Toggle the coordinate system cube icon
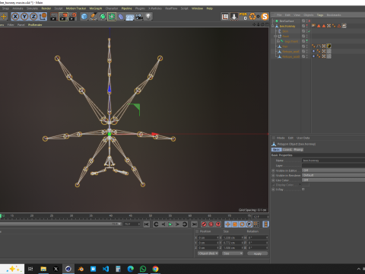 (43, 17)
